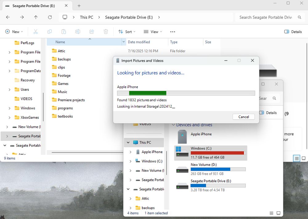Click the Copy icon in toolbar
Image resolution: width=308 pixels, height=219 pixels.
(x=50, y=32)
